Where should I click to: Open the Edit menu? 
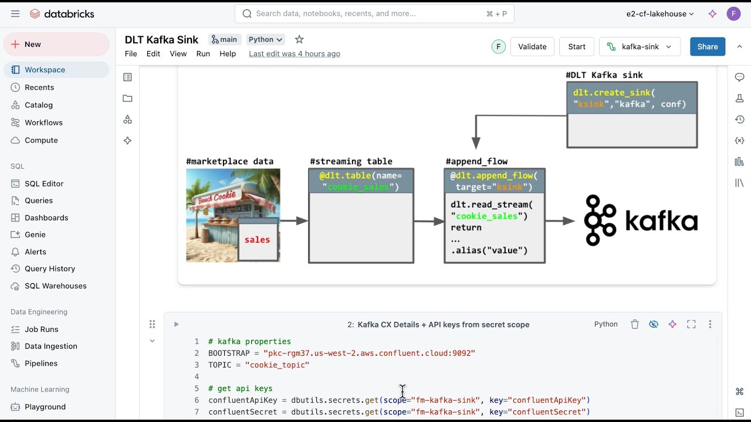coord(153,54)
